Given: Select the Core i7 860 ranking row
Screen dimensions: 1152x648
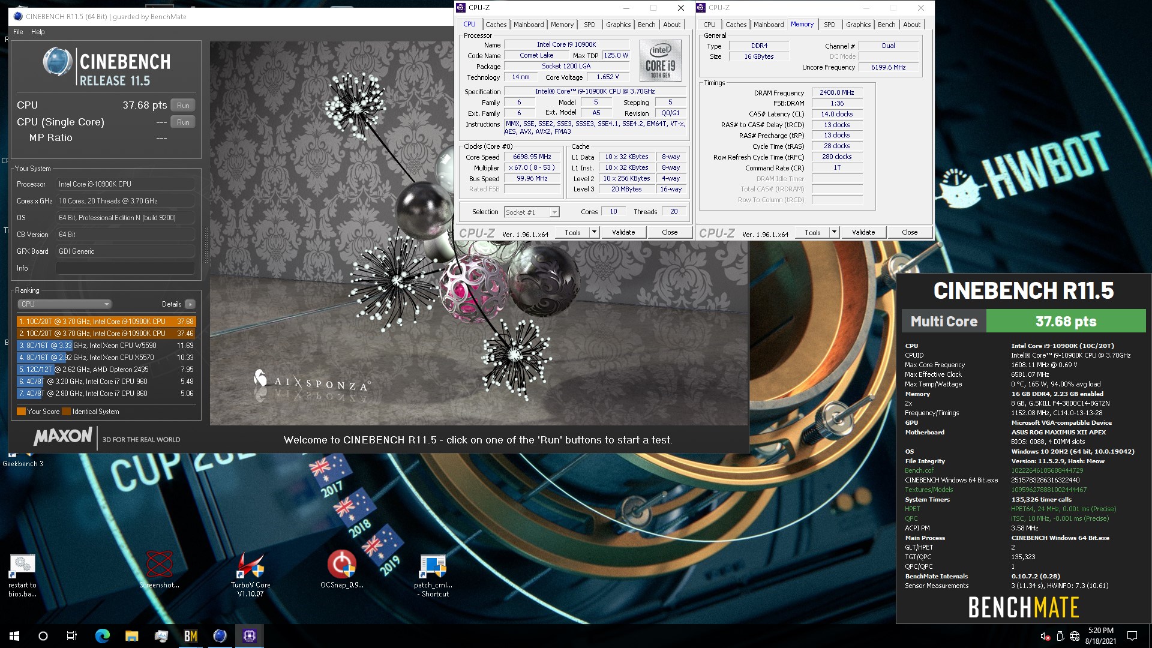Looking at the screenshot, I should (x=106, y=394).
